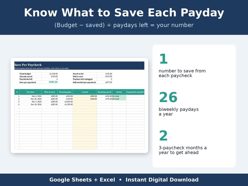Click the 'Plan to save' column header

point(50,92)
